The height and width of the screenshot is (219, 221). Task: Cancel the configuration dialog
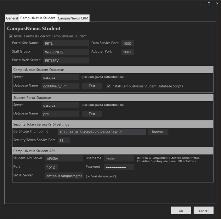click(x=203, y=211)
